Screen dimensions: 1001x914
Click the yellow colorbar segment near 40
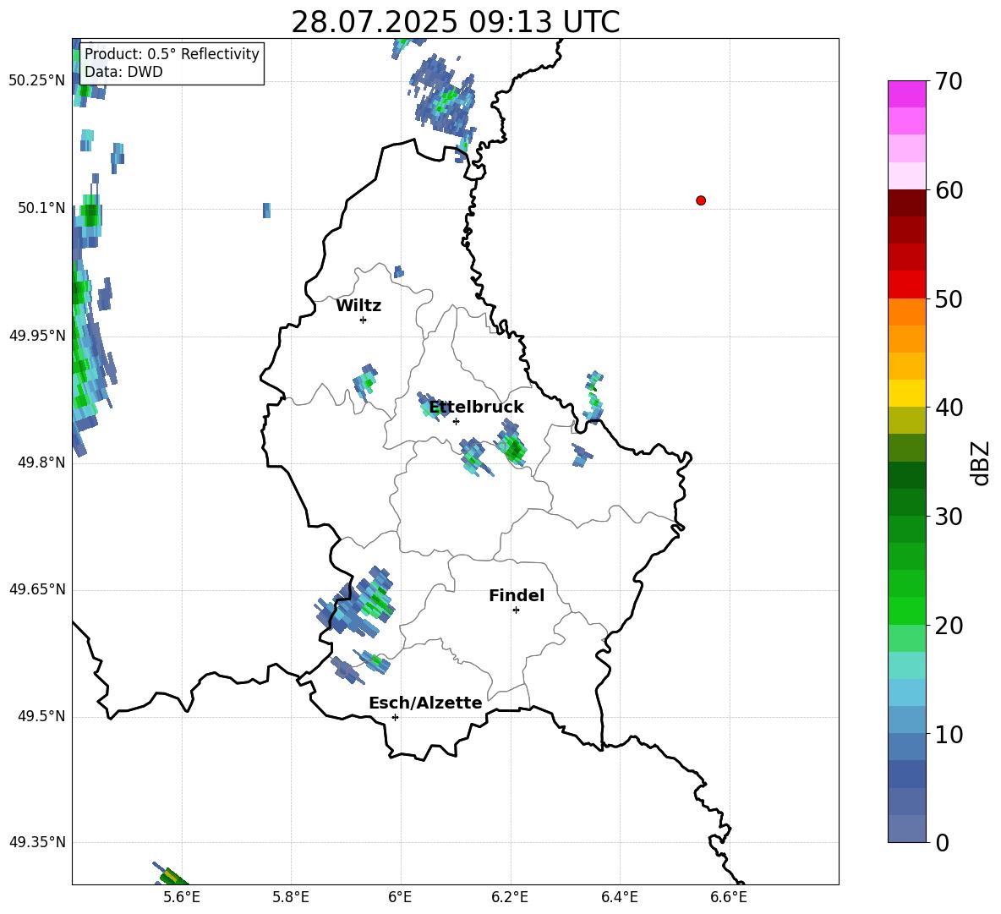(906, 393)
